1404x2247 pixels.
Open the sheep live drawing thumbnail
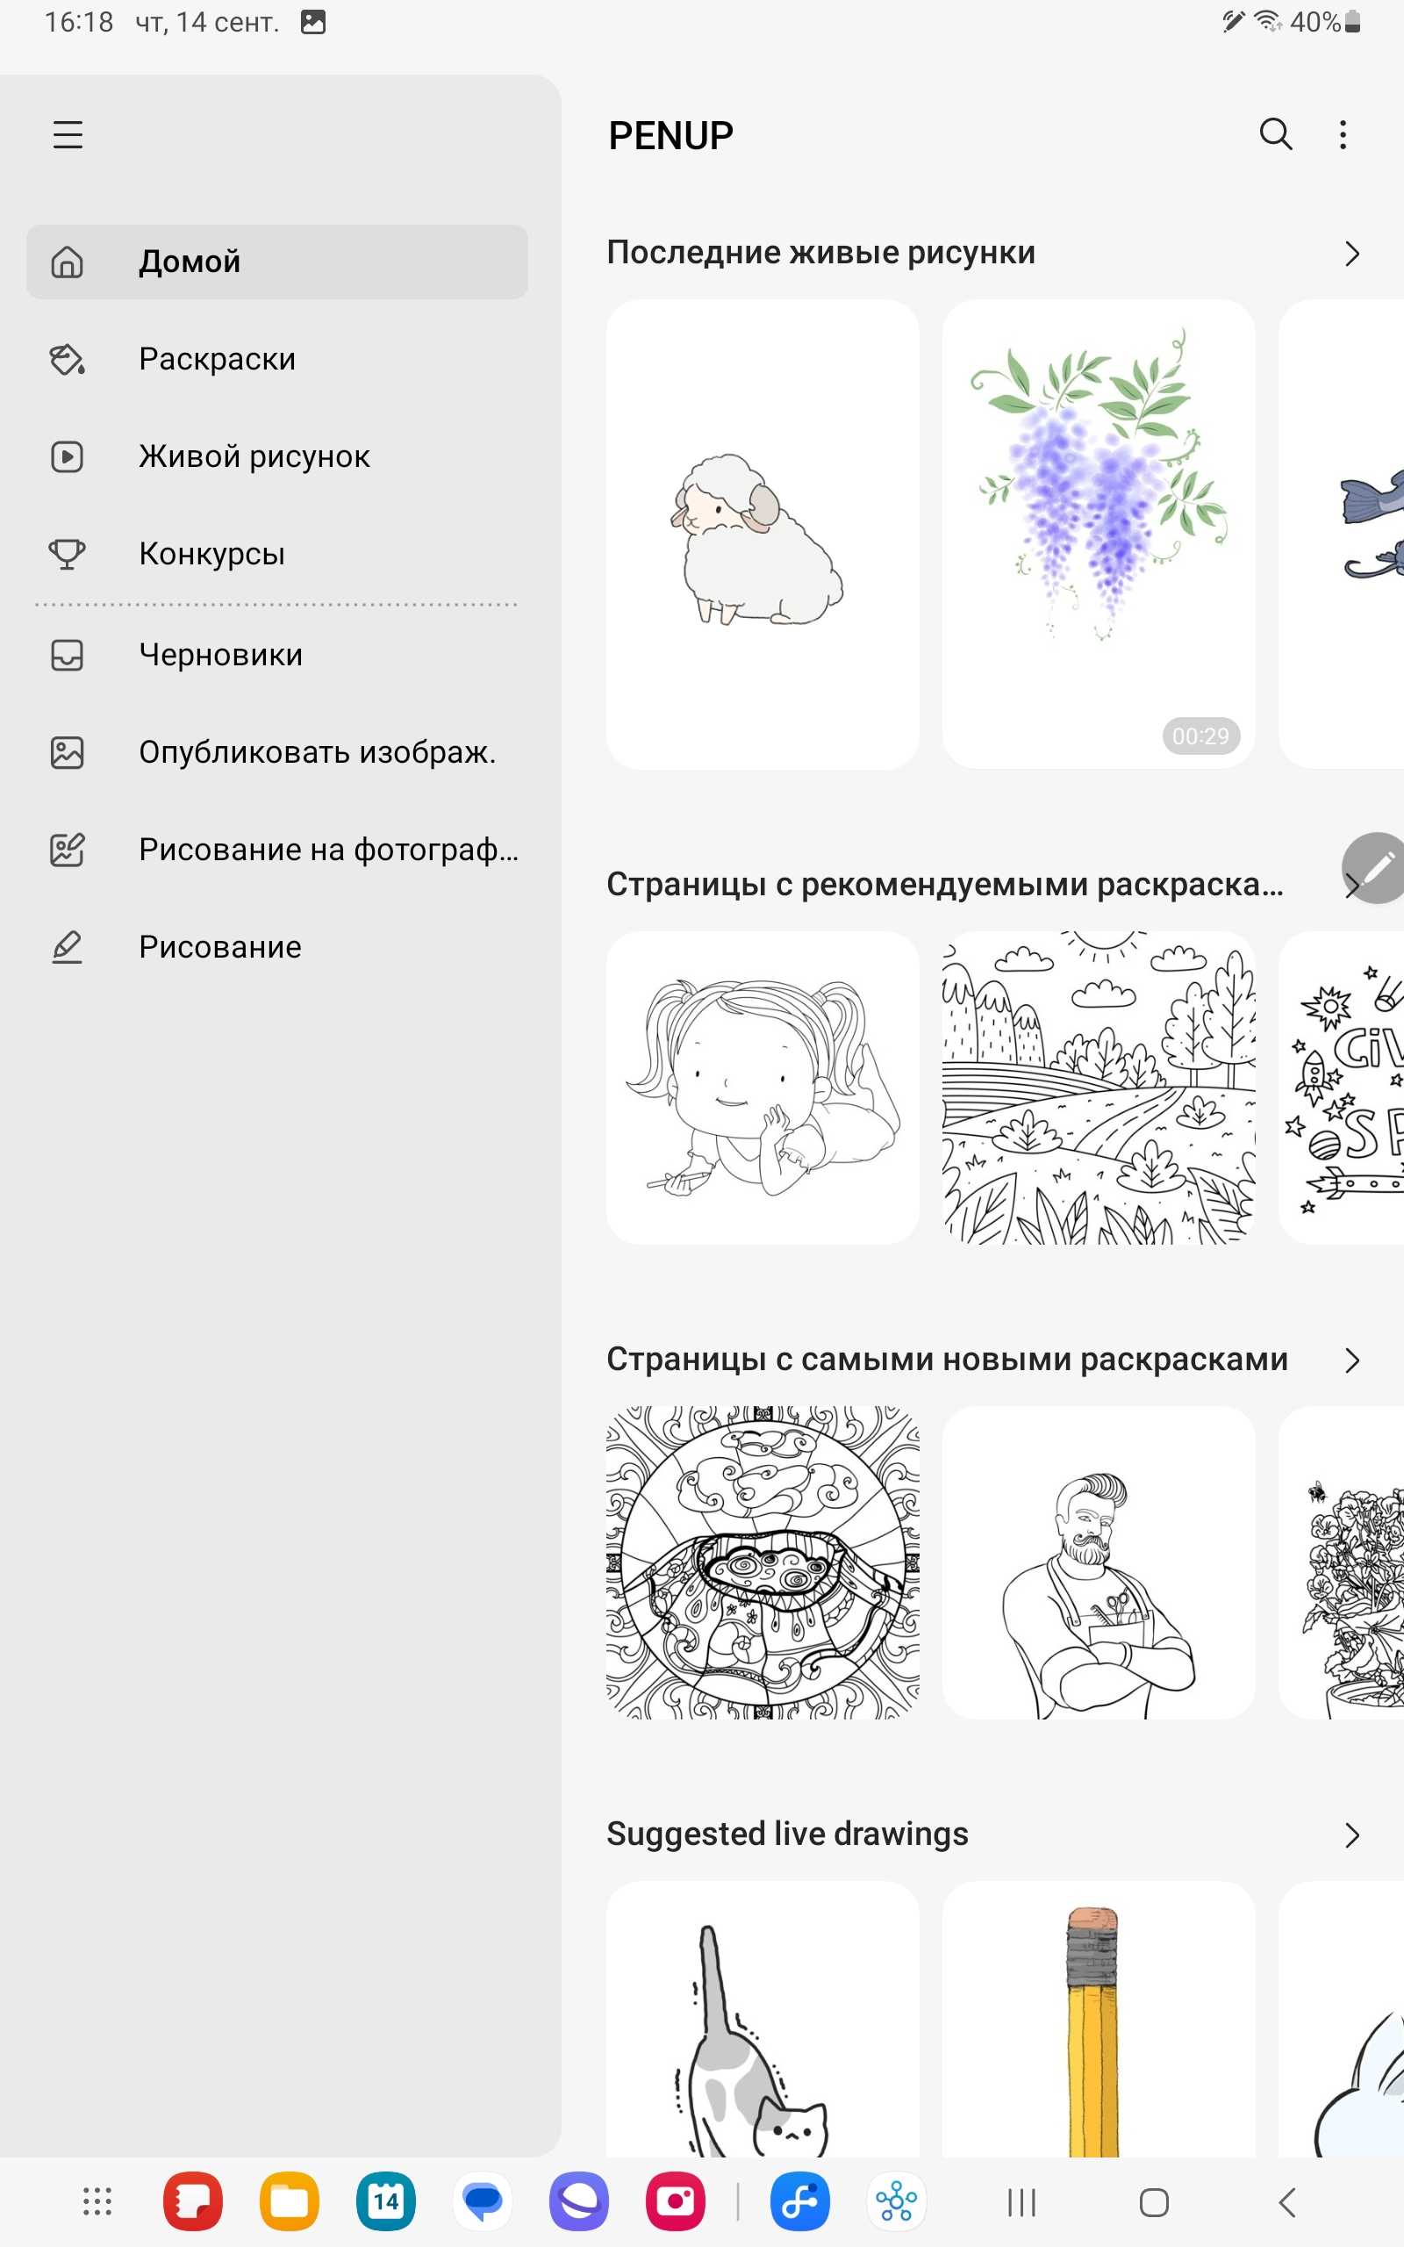click(x=763, y=534)
